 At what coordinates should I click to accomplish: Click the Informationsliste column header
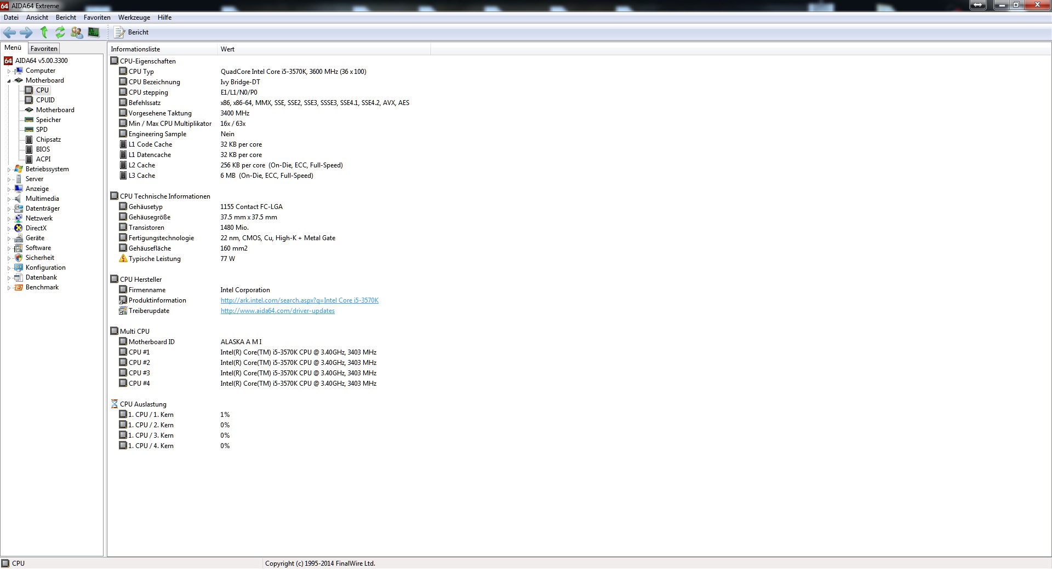coord(162,49)
